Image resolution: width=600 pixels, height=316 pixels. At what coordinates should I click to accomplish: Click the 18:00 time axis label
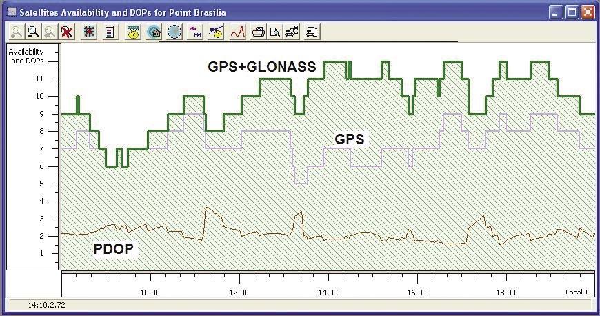pos(506,293)
